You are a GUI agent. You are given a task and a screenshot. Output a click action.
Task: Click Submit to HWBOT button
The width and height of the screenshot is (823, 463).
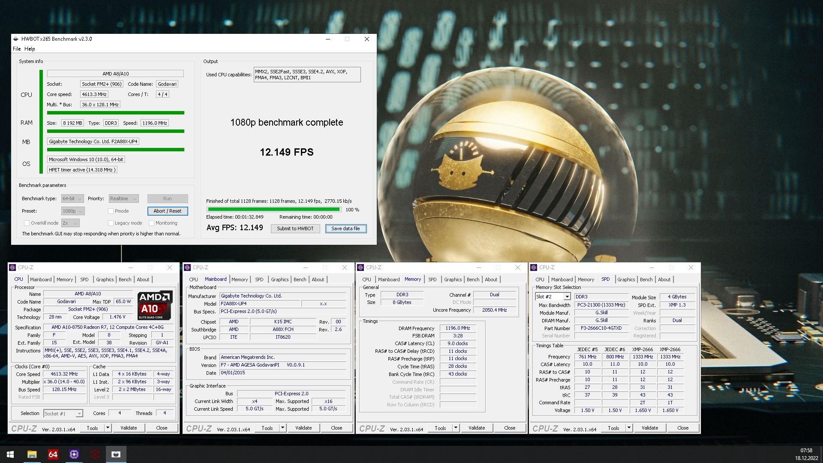tap(295, 228)
